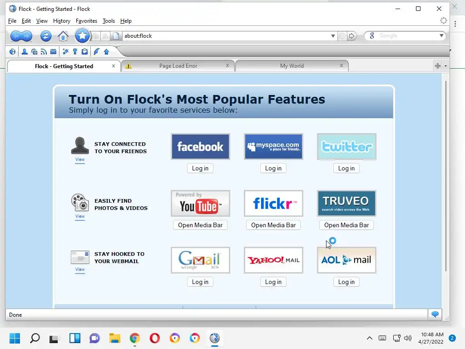Viewport: 465px width, 349px height.
Task: Click Open Media Bar under Flickr
Action: tap(273, 225)
